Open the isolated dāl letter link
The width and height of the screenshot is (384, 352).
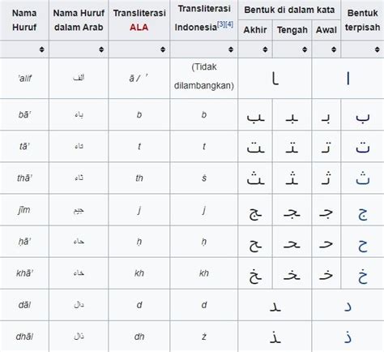(x=348, y=307)
